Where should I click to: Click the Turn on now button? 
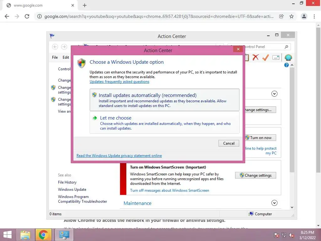click(x=260, y=138)
